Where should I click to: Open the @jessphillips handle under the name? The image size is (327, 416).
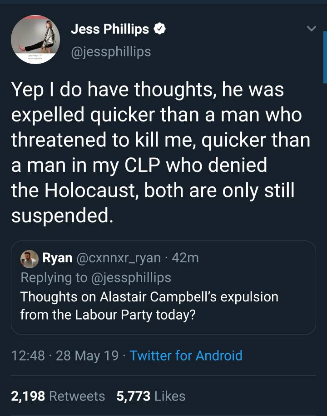click(111, 52)
